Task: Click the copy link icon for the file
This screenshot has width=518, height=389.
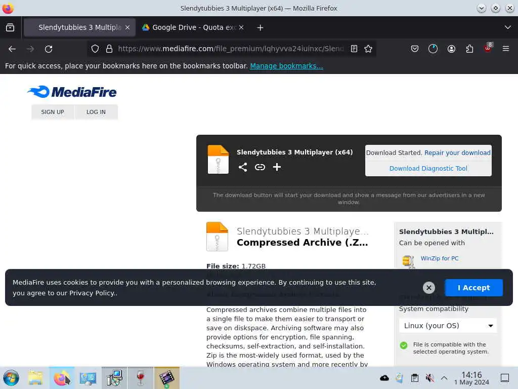Action: (x=260, y=167)
